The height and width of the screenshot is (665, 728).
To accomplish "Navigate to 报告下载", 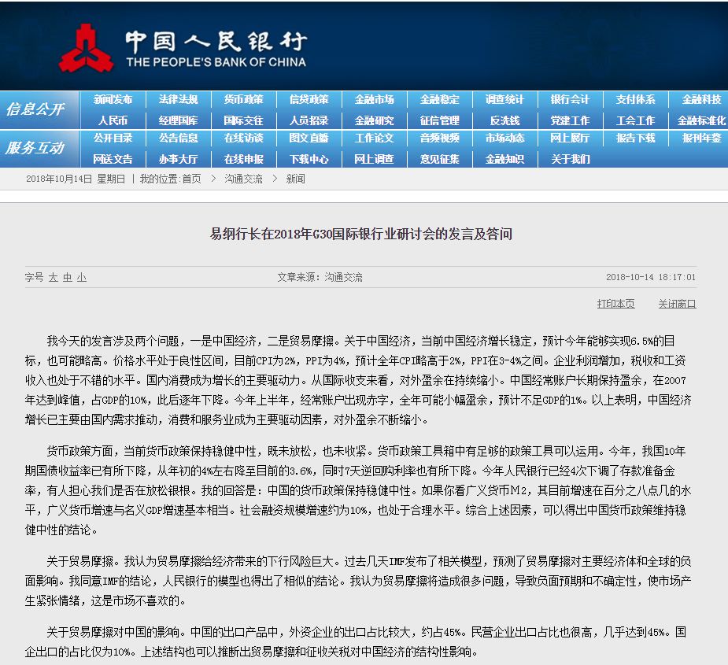I will [636, 138].
